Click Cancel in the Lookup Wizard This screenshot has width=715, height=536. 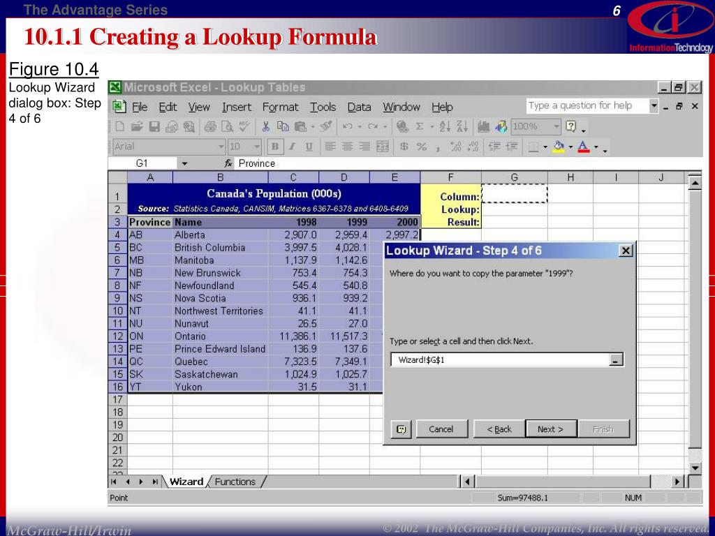pyautogui.click(x=441, y=429)
